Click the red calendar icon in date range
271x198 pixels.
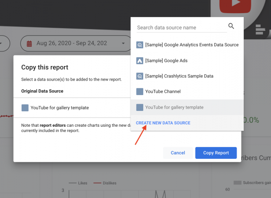point(29,44)
